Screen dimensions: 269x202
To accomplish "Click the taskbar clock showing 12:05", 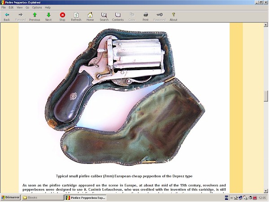I will [262, 198].
